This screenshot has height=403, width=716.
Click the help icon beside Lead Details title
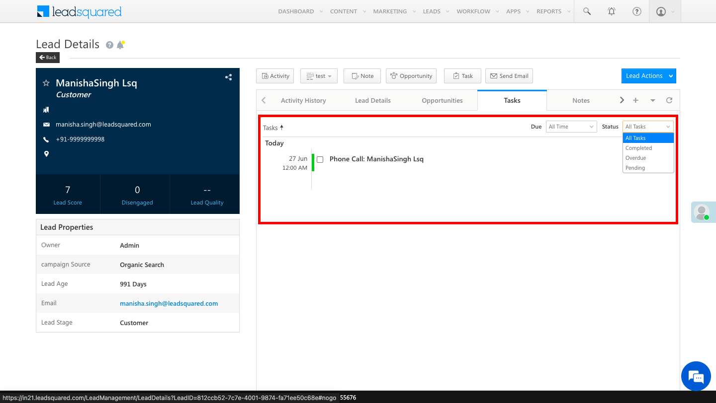109,45
